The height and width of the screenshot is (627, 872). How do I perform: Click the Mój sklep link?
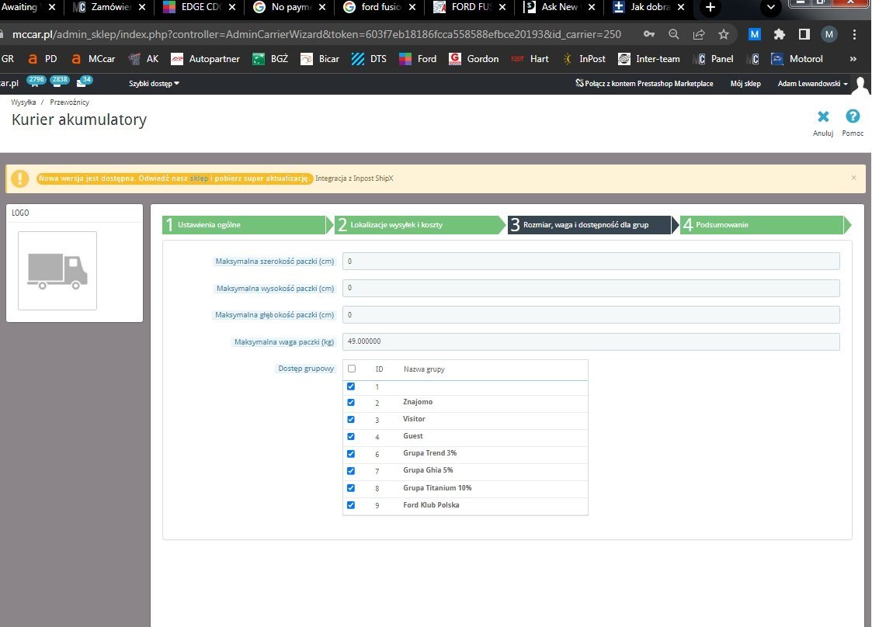click(745, 84)
